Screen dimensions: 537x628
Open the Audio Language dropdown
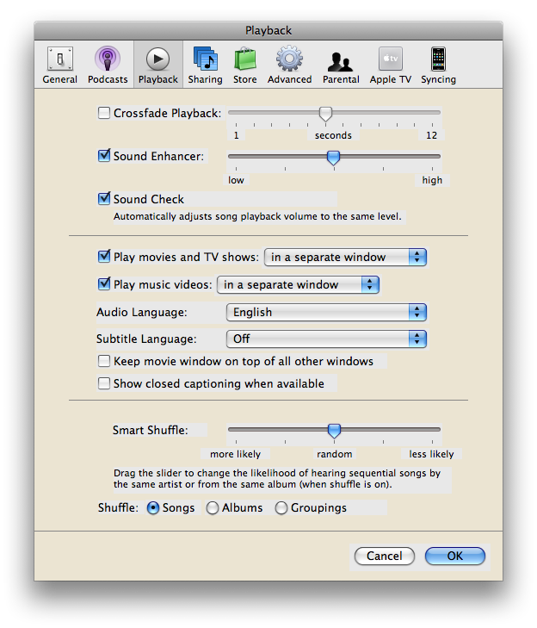pos(326,313)
